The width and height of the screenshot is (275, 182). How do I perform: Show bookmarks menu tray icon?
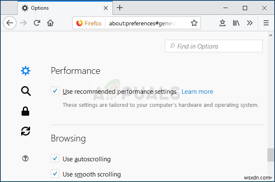(223, 23)
